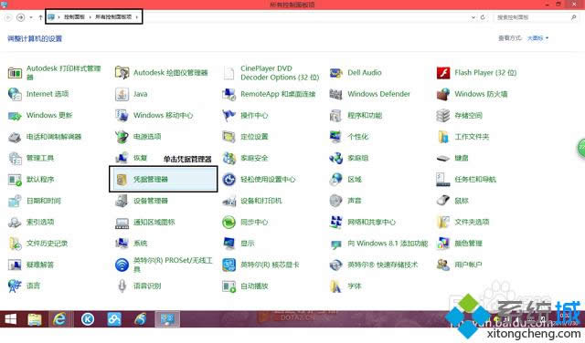Open the recent locations dropdown arrow
The width and height of the screenshot is (585, 343).
(30, 17)
